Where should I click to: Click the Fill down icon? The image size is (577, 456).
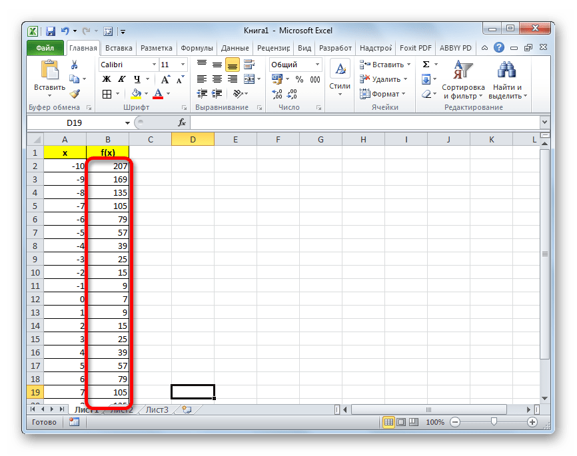pos(426,79)
